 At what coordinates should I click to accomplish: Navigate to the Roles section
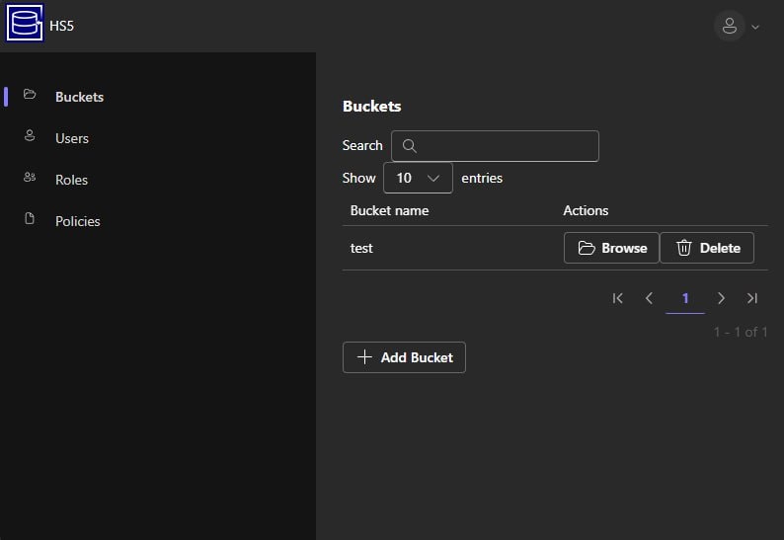point(71,180)
